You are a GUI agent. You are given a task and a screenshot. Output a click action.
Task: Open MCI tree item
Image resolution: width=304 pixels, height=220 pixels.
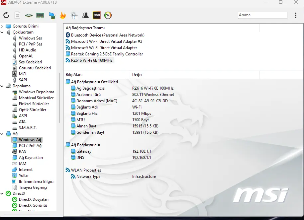click(23, 74)
